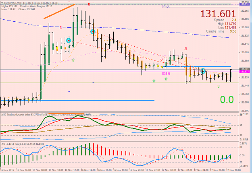
Task: Click the High 131.790 readout
Action: 227,24
